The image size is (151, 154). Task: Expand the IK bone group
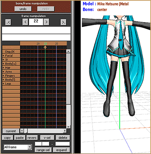3,60
